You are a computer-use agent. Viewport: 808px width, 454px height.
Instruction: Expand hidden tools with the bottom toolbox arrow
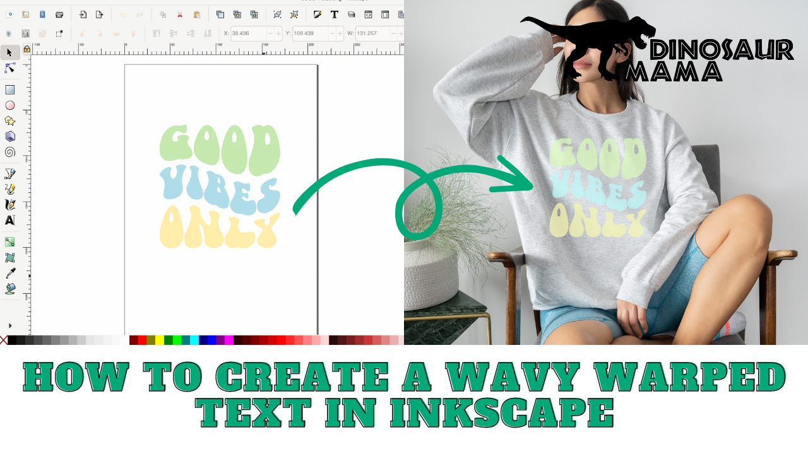coord(10,325)
